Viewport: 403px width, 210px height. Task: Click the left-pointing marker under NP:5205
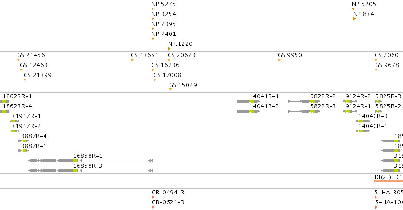click(353, 9)
